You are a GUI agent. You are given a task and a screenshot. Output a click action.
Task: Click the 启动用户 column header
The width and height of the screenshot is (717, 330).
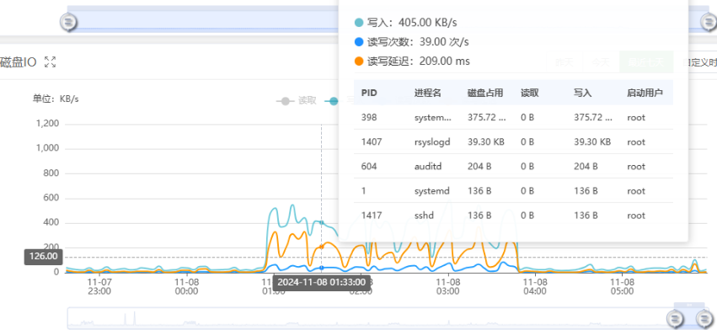pyautogui.click(x=645, y=93)
